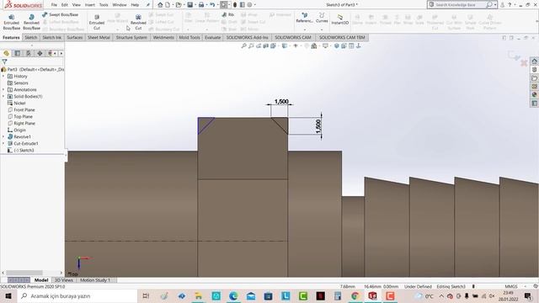Click the Windows taskbar search box
539x303 pixels.
pos(77,295)
